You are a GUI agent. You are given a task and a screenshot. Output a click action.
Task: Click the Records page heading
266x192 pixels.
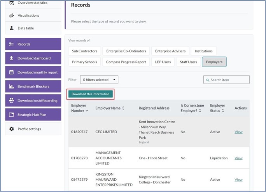80,5
